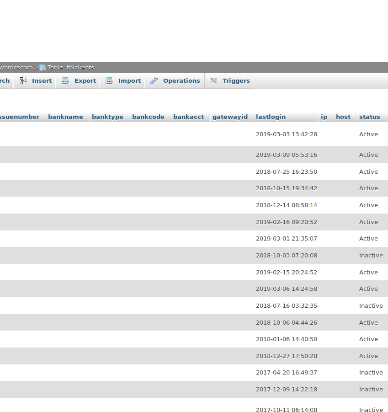The height and width of the screenshot is (412, 388).
Task: Go to the Operations tab
Action: click(175, 80)
